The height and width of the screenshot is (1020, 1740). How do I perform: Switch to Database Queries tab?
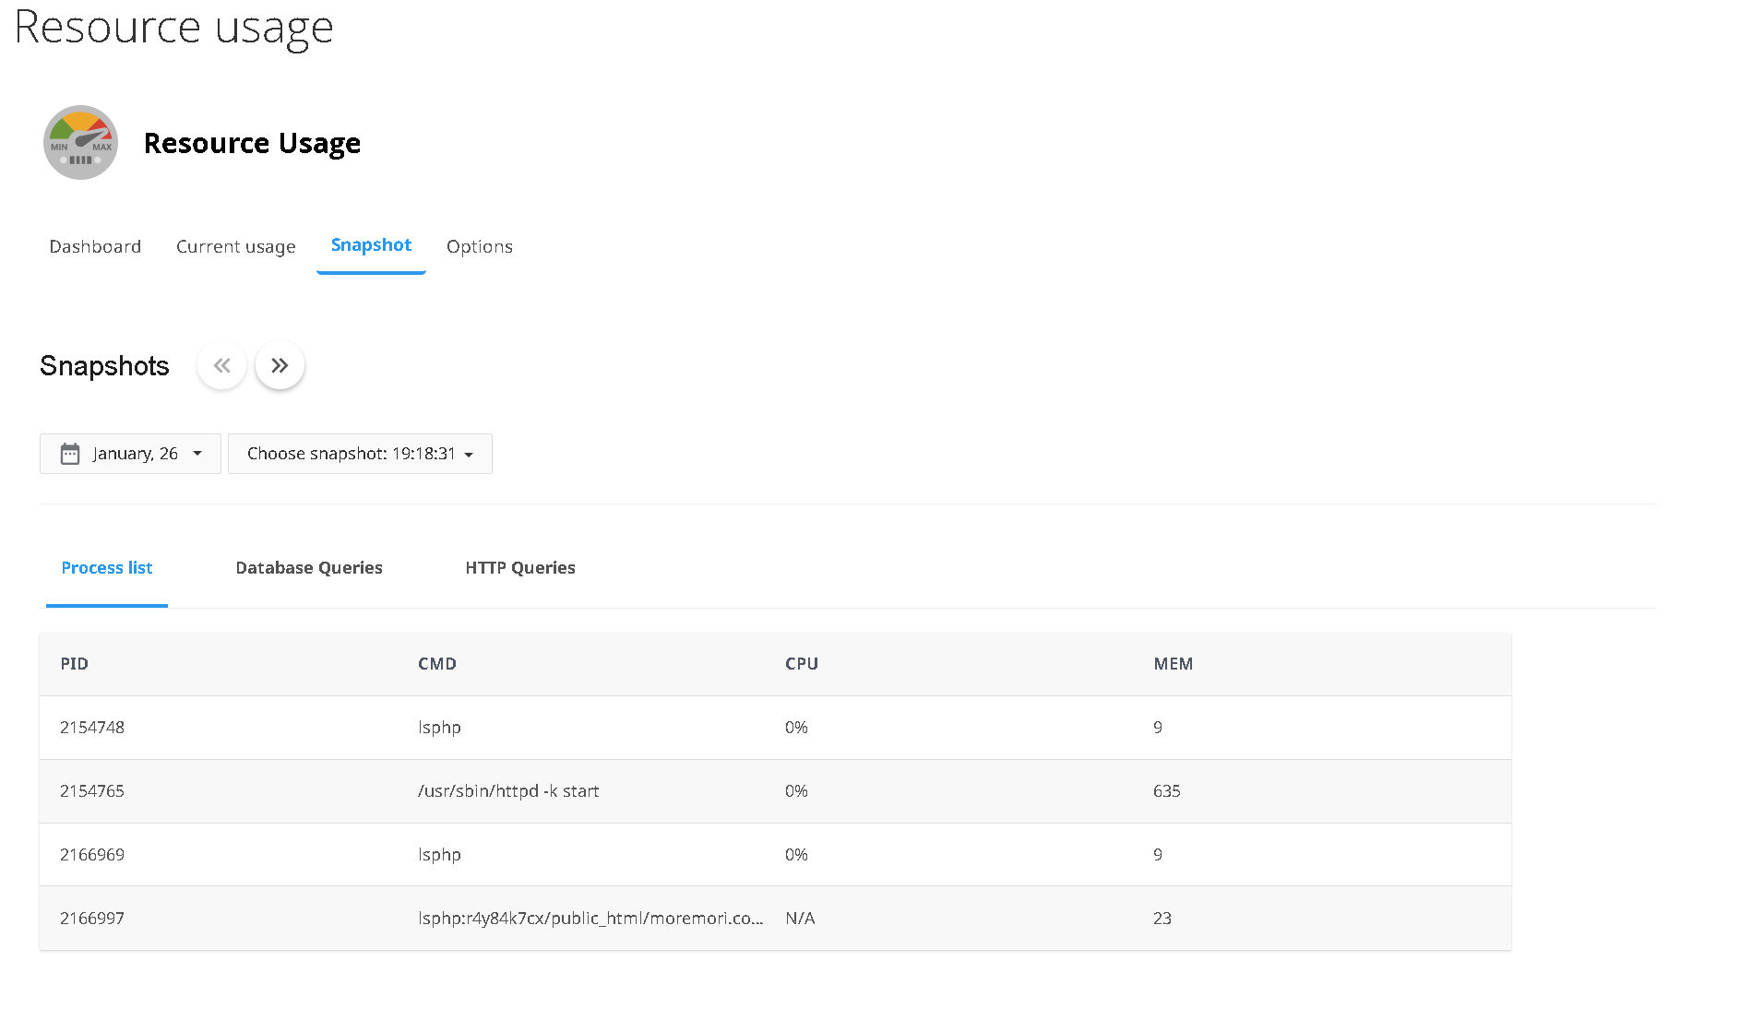[x=309, y=568]
